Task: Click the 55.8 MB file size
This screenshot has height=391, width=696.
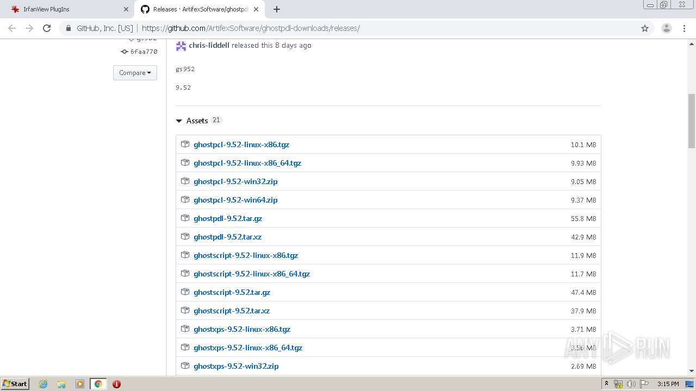Action: (x=583, y=219)
